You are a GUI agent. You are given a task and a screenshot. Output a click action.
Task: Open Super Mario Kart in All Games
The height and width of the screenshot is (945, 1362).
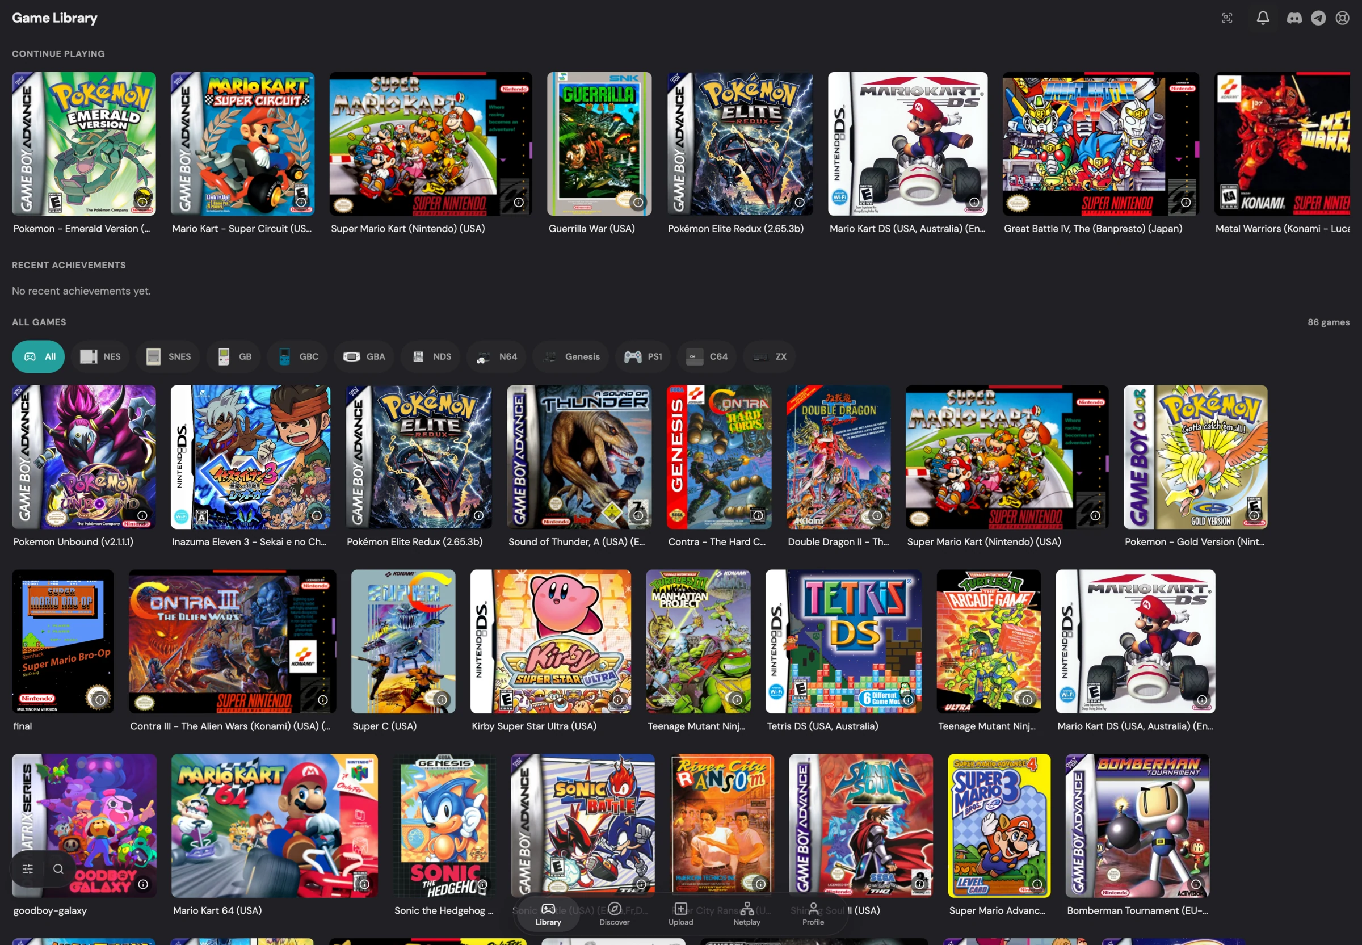(x=1007, y=457)
